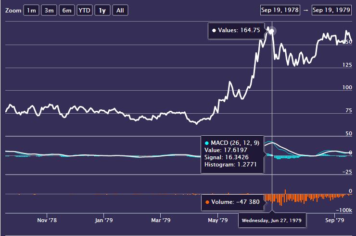Click the Values: 164.75 tooltip
The image size is (356, 236).
pyautogui.click(x=236, y=30)
